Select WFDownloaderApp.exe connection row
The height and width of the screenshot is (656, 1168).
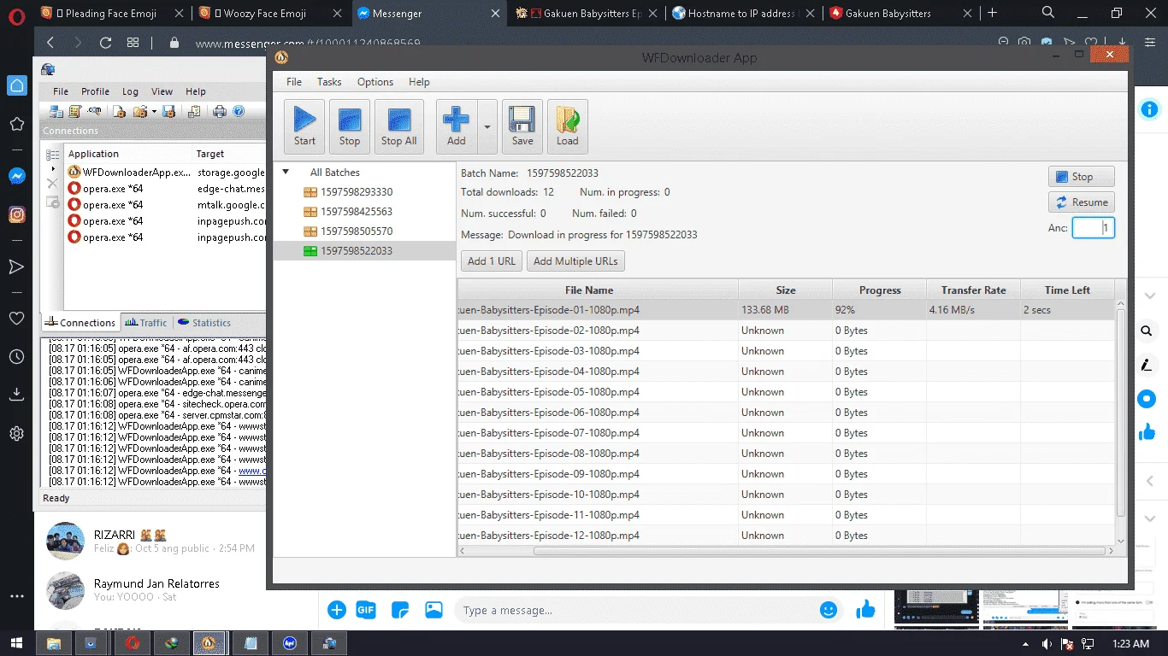coord(166,173)
